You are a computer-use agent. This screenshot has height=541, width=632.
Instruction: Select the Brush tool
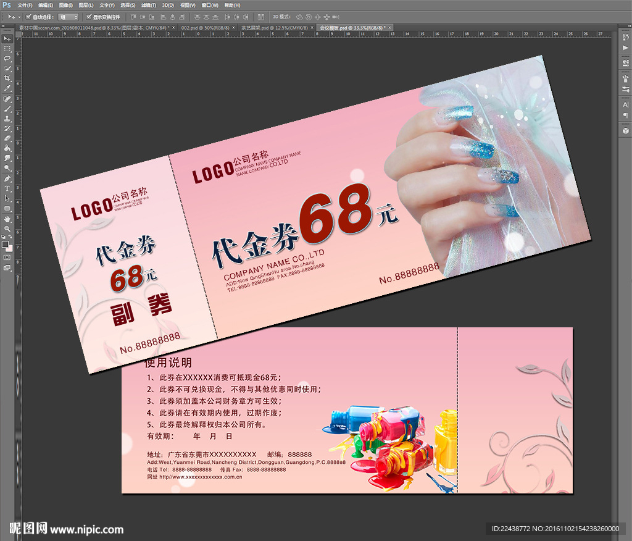coord(7,109)
